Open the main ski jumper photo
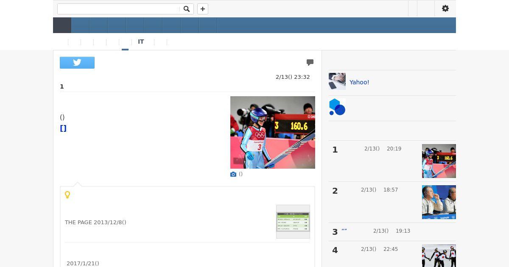Screen dimensions: 509x267 pyautogui.click(x=273, y=132)
